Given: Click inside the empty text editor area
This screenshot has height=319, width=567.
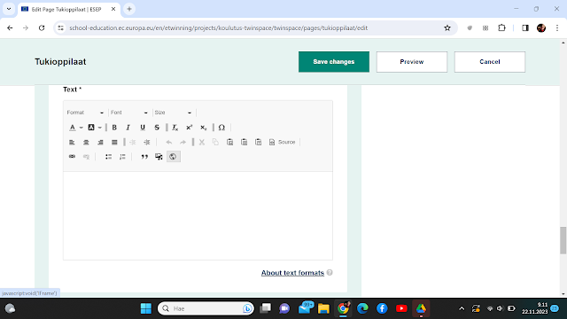Looking at the screenshot, I should 198,215.
